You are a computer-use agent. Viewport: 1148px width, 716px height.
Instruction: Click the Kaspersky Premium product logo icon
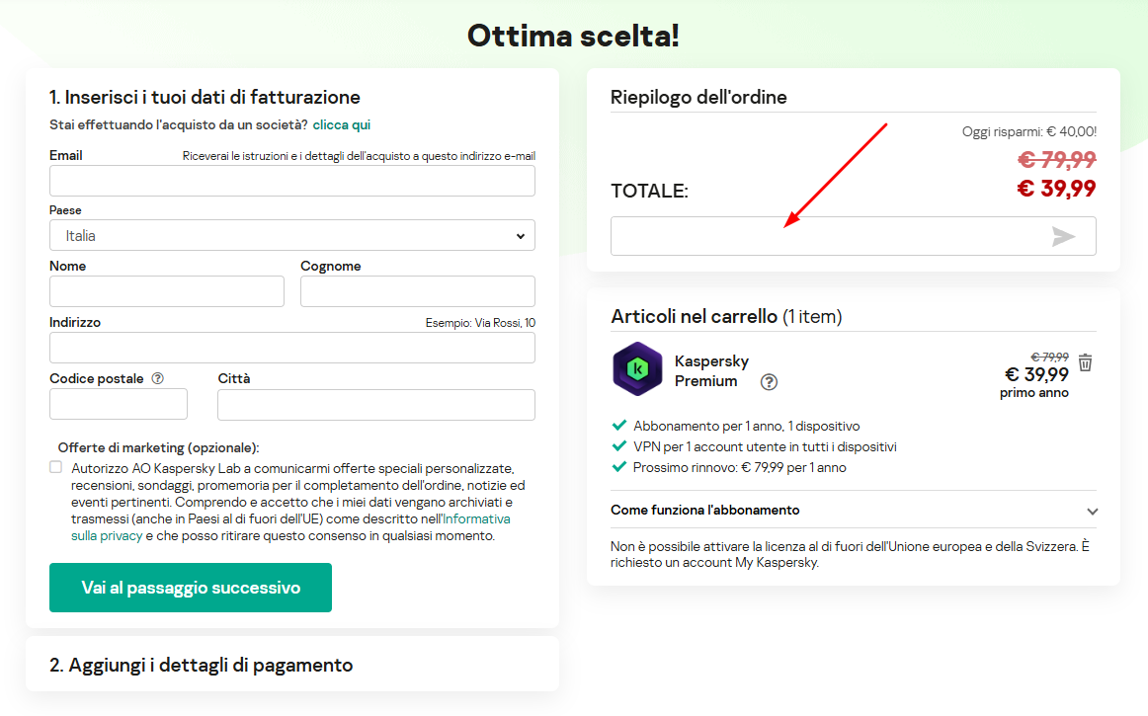(x=637, y=370)
